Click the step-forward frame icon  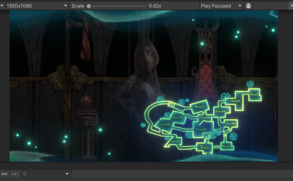[15, 174]
